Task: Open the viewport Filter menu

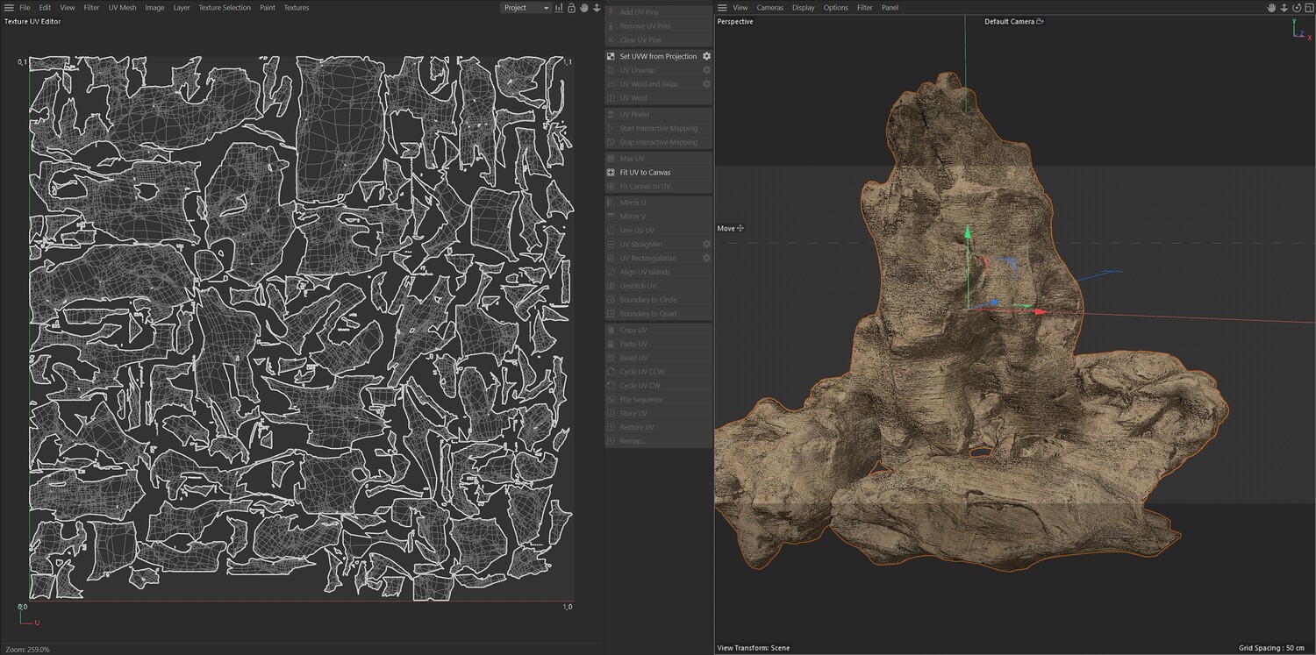Action: point(865,8)
